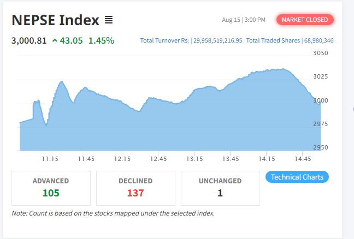This screenshot has width=354, height=239.
Task: Click the 1.45% percentage change
Action: (101, 41)
